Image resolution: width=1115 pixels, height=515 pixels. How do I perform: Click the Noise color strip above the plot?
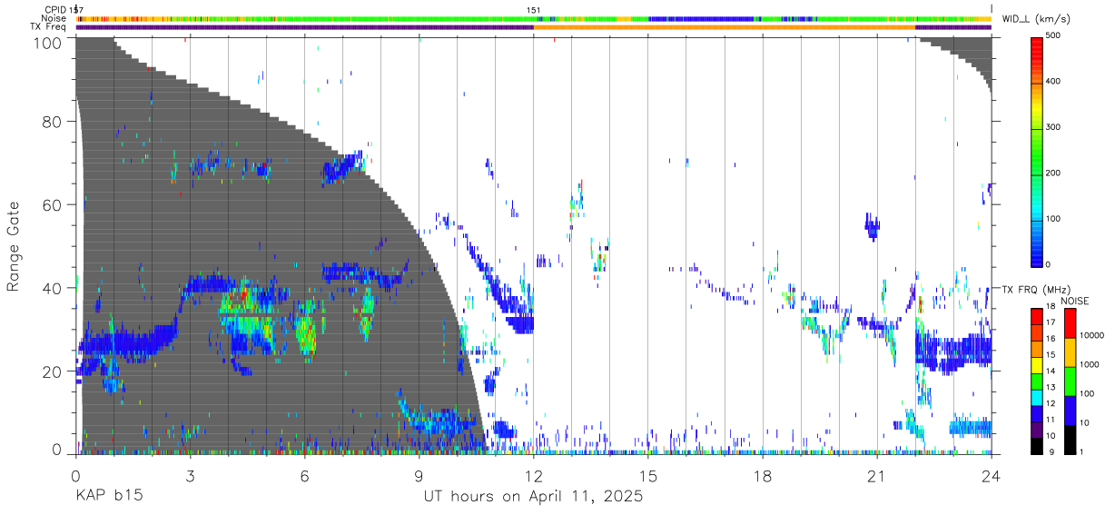click(x=534, y=18)
